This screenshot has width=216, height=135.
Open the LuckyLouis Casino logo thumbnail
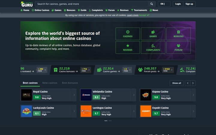click(26, 111)
